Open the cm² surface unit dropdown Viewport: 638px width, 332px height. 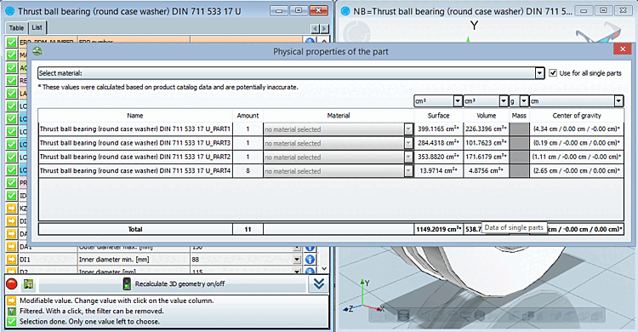[x=458, y=101]
